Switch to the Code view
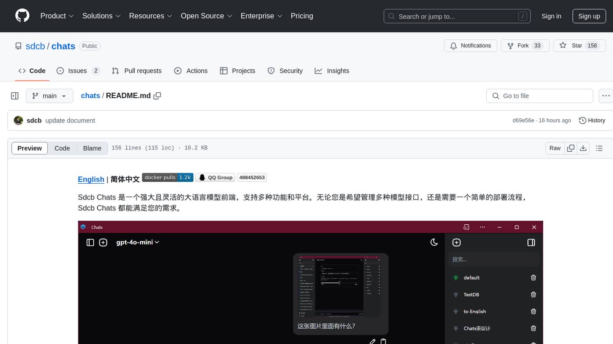 [x=62, y=148]
